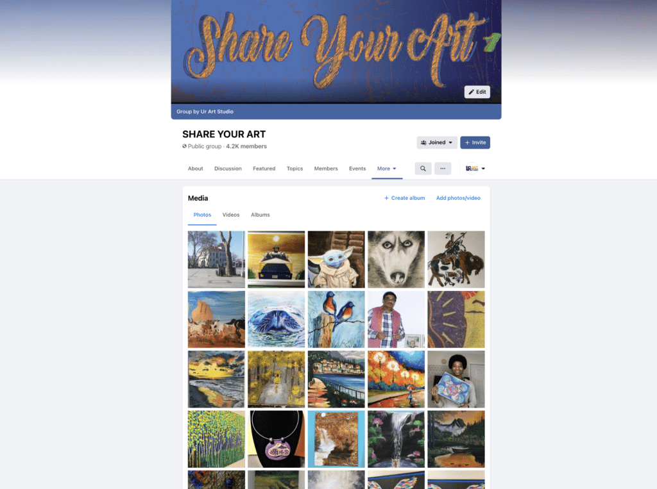This screenshot has height=489, width=657.
Task: Switch to the Videos media tab
Action: pos(231,215)
